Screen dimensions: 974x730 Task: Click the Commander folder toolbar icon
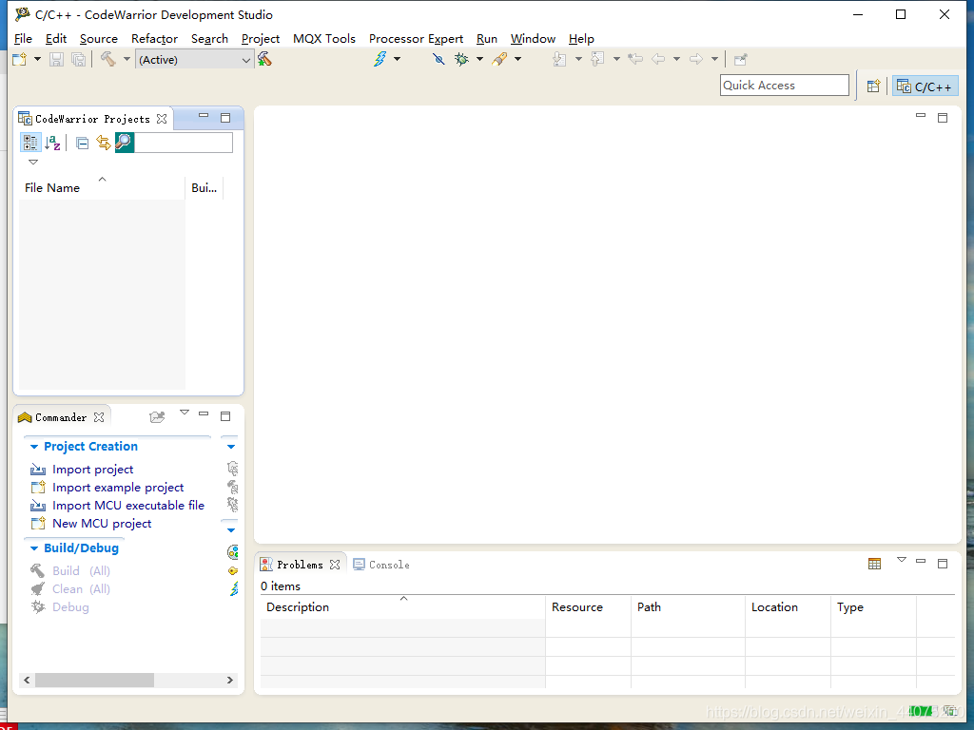[157, 417]
